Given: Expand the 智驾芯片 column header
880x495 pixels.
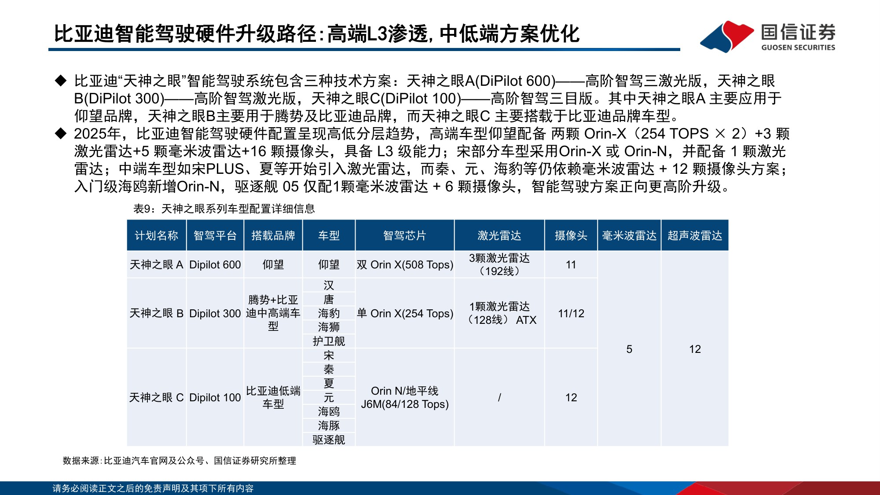Looking at the screenshot, I should pyautogui.click(x=404, y=235).
